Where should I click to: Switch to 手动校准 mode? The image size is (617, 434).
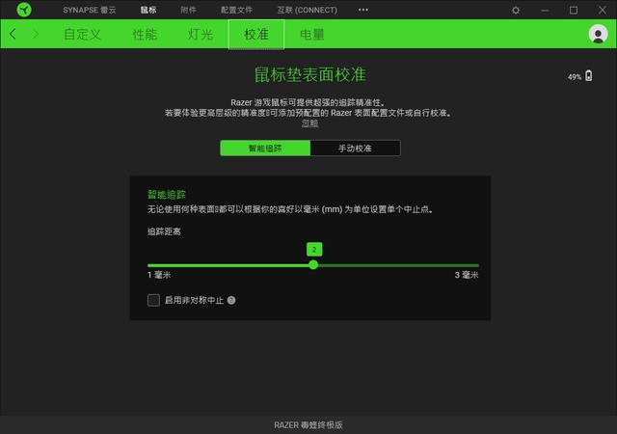tap(356, 149)
